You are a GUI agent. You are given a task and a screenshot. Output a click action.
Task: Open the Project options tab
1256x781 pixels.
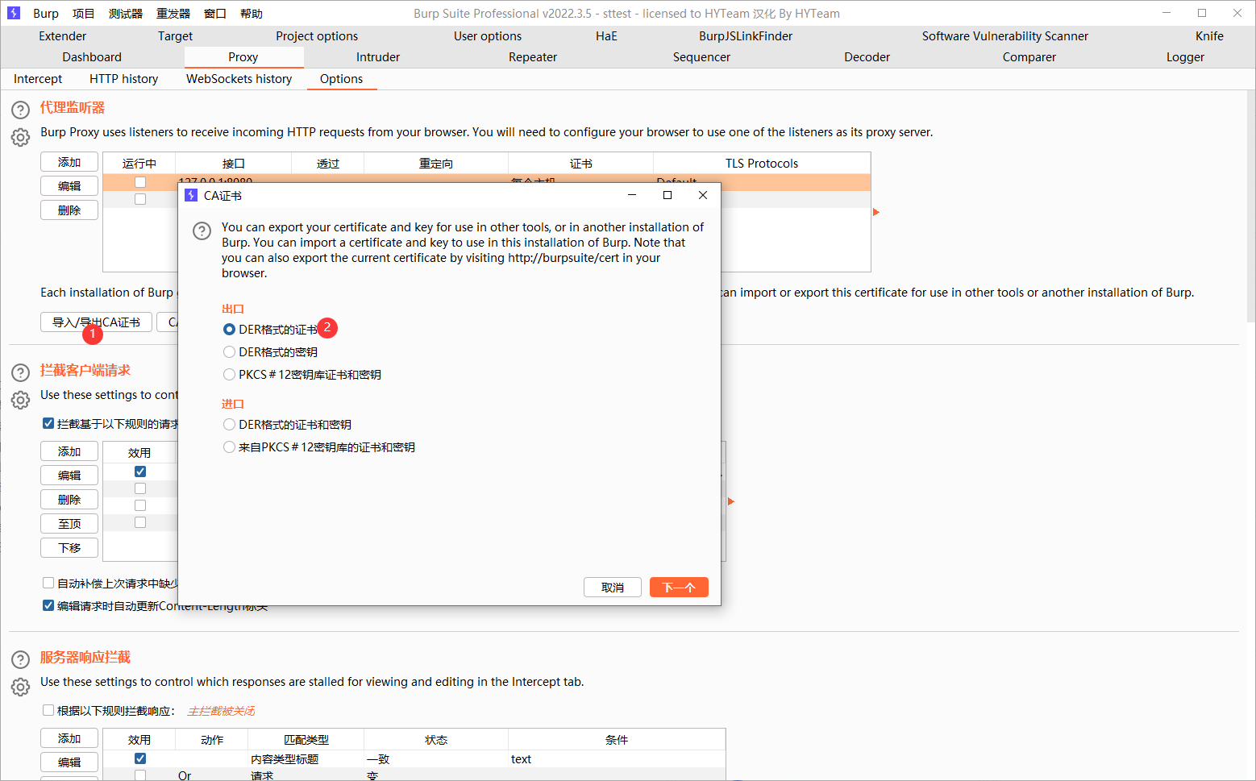click(x=317, y=36)
